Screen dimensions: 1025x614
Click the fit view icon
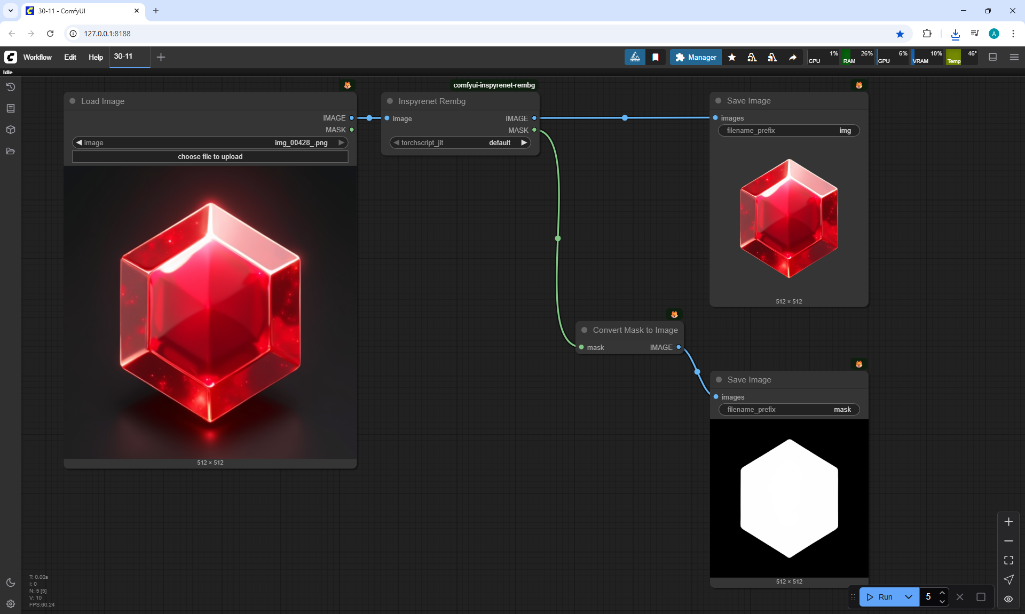[x=1008, y=560]
